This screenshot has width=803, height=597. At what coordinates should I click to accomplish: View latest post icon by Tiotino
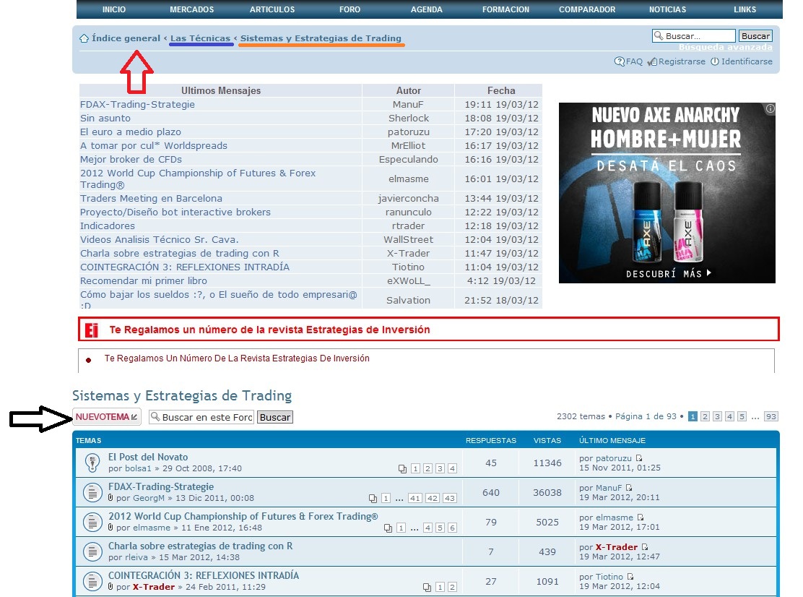[x=630, y=577]
